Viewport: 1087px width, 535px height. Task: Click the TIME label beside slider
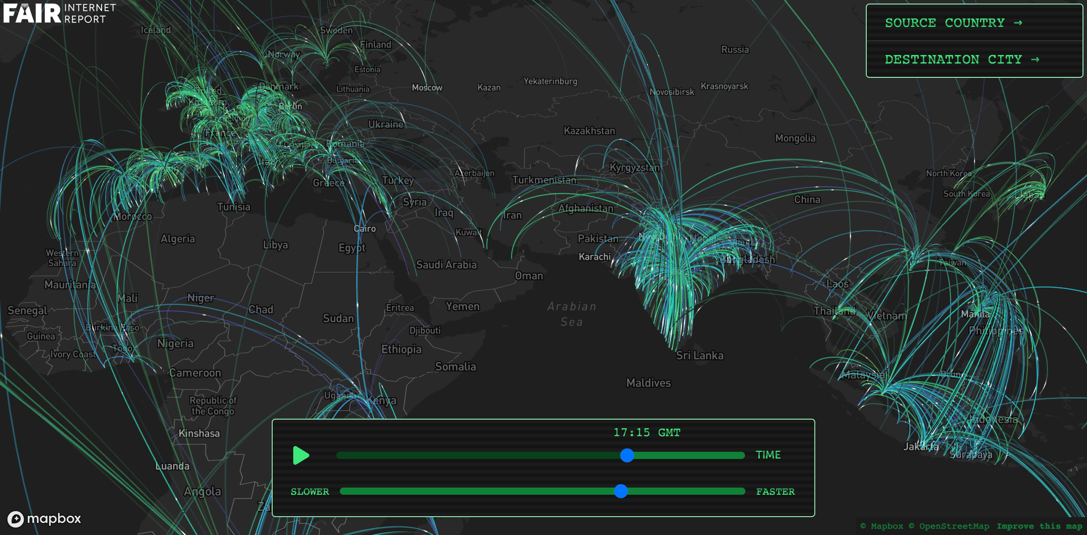768,455
